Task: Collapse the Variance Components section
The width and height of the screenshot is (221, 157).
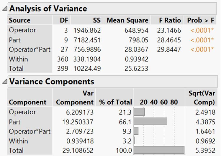Action: [5, 82]
